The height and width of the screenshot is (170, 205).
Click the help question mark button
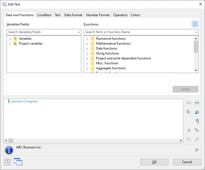[7, 162]
